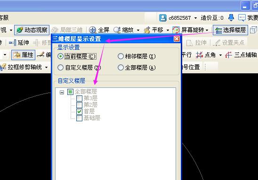The height and width of the screenshot is (180, 258).
Task: Uncheck the 首层 checkbox
Action: tap(79, 111)
